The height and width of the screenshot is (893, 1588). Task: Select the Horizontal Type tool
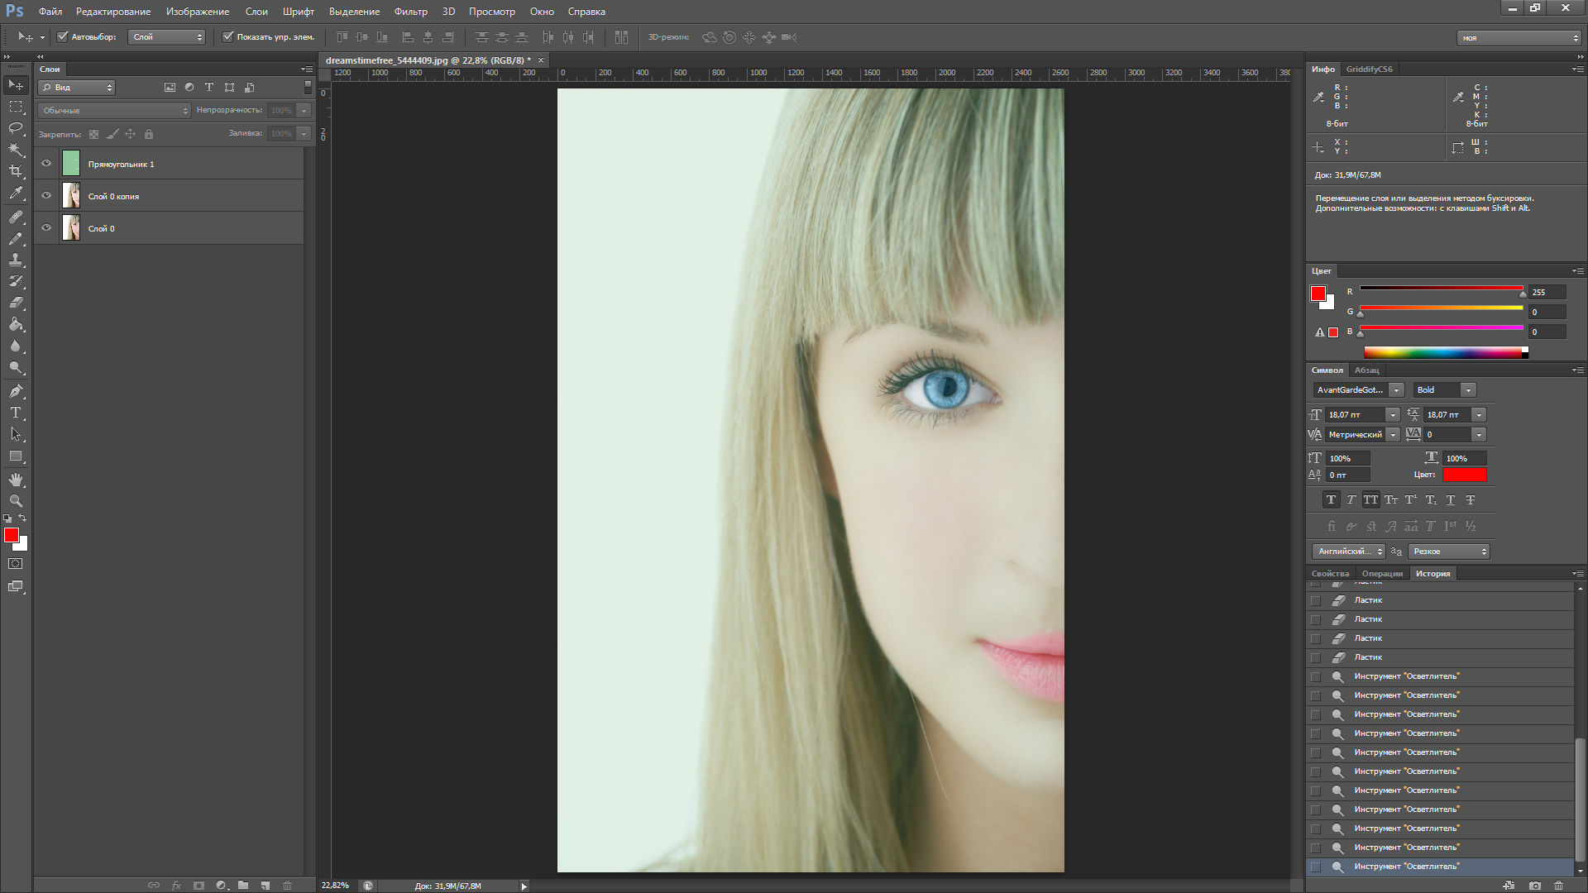coord(16,413)
